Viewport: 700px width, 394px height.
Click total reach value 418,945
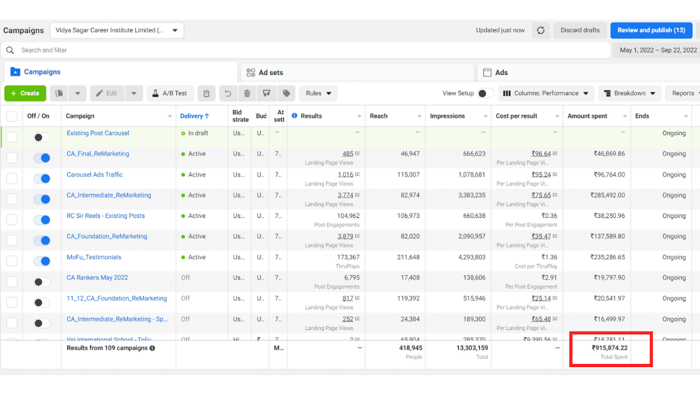click(411, 348)
